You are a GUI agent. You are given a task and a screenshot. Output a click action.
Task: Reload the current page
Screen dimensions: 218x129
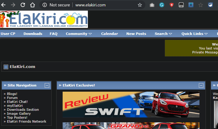(23, 5)
